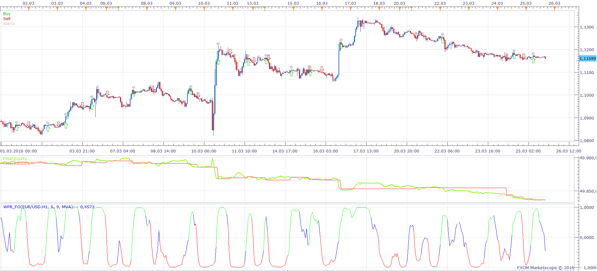Click the 1,1300 price axis label
Screen dimensions: 597x271
tap(587, 27)
